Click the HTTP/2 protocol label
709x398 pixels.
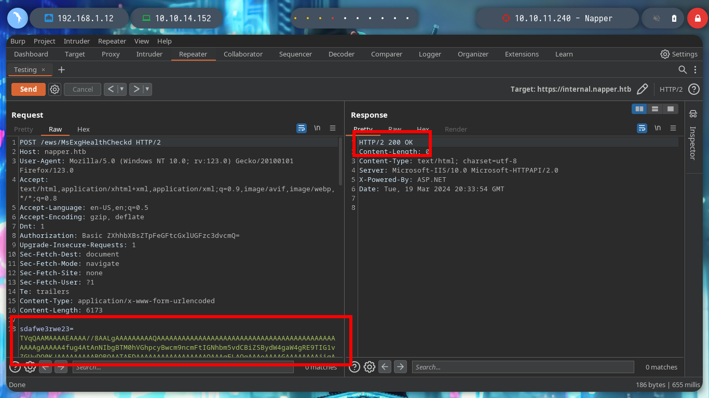click(x=671, y=89)
